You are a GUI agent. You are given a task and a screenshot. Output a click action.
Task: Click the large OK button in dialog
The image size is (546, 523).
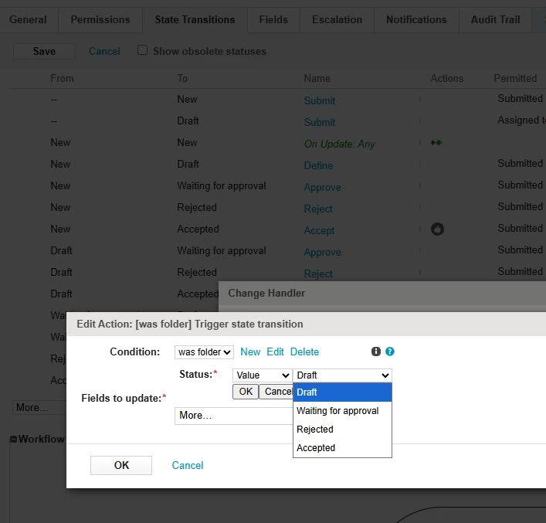coord(121,465)
